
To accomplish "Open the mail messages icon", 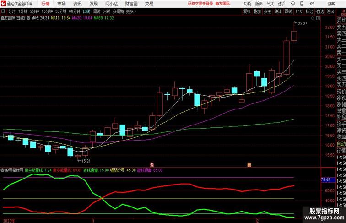I will point(312,4).
